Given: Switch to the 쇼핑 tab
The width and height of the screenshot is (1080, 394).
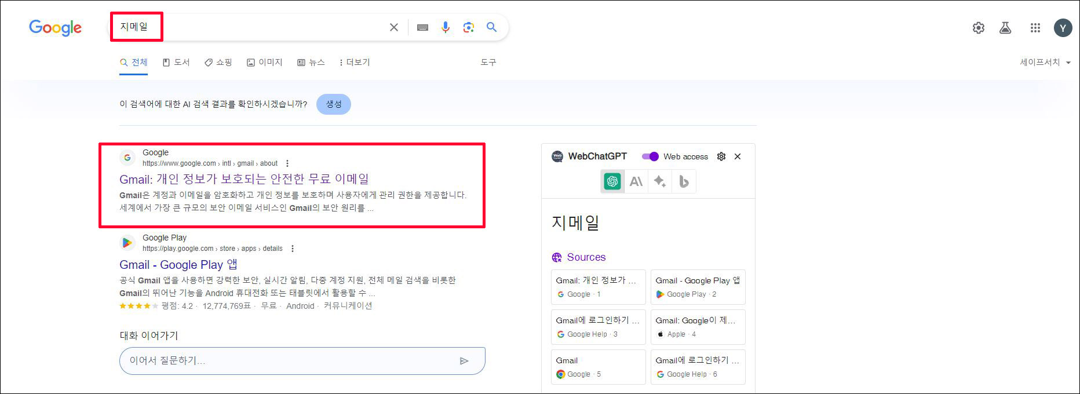Looking at the screenshot, I should pyautogui.click(x=218, y=62).
